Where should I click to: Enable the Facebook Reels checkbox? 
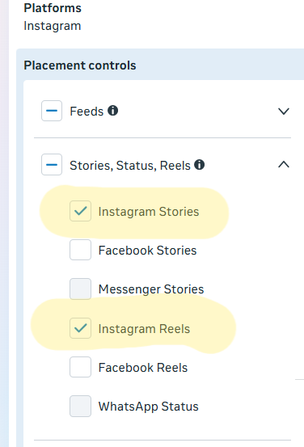80,367
